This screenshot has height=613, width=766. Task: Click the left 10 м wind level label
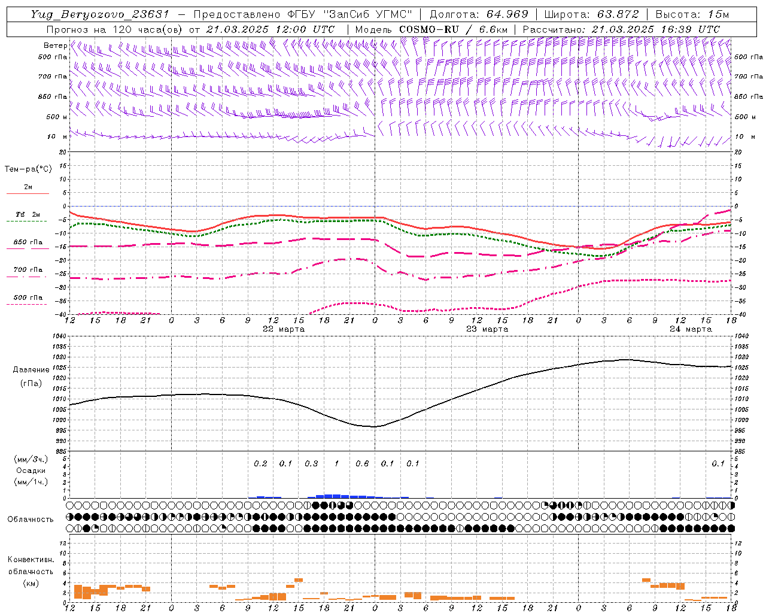(x=57, y=136)
